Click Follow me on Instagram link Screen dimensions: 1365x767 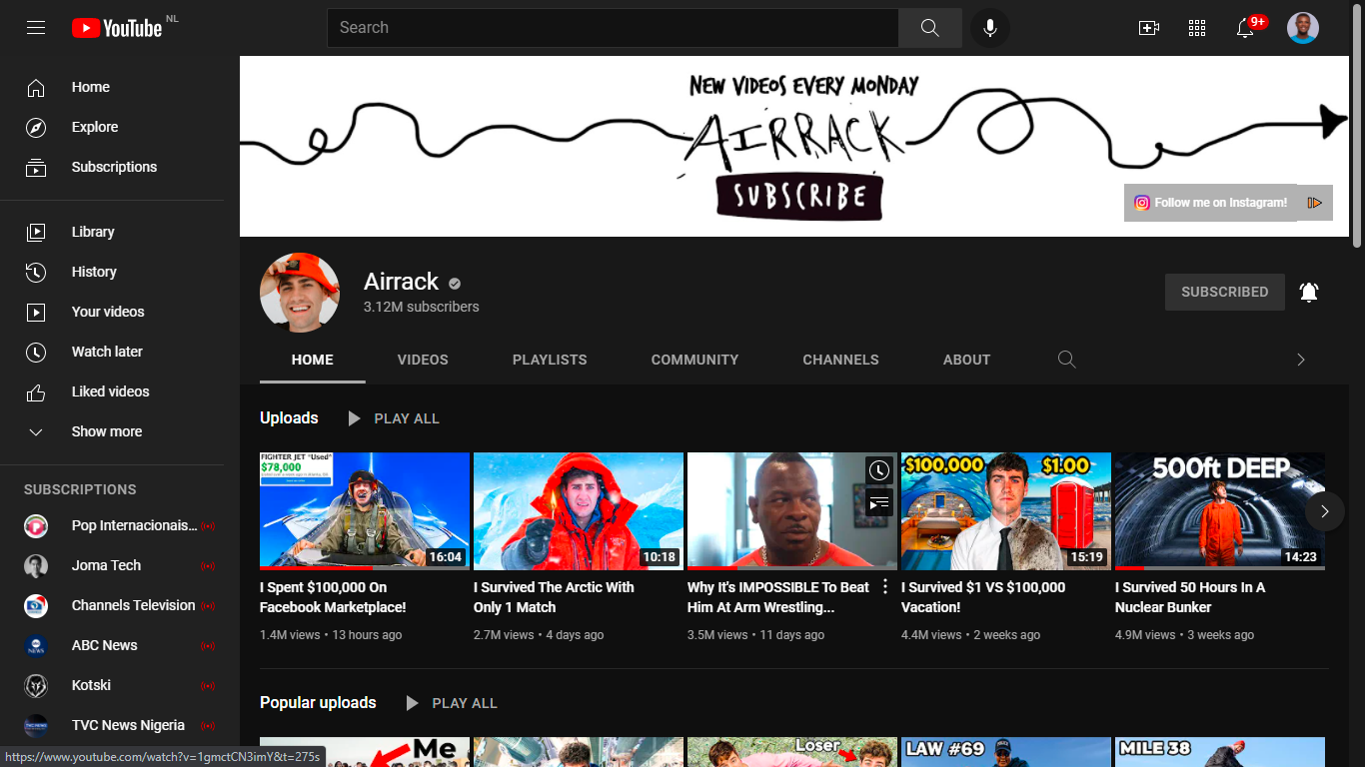coord(1221,203)
